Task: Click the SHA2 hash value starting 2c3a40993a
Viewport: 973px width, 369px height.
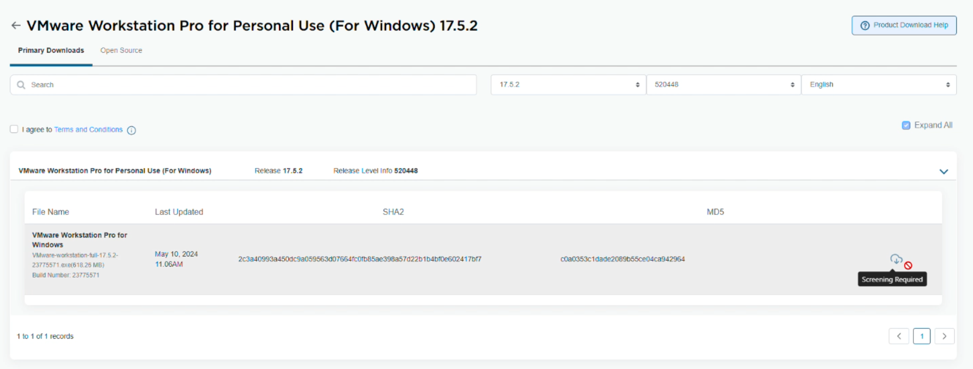Action: point(360,259)
